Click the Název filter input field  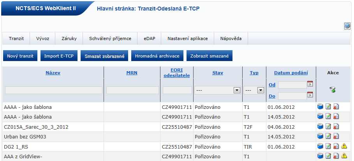tap(54, 90)
